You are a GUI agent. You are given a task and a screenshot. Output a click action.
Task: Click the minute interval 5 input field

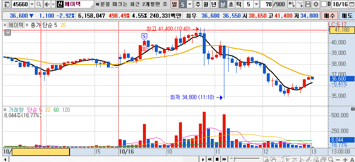click(x=249, y=4)
